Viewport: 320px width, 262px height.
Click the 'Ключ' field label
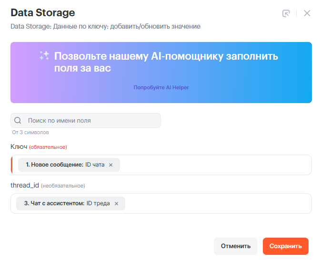click(19, 147)
